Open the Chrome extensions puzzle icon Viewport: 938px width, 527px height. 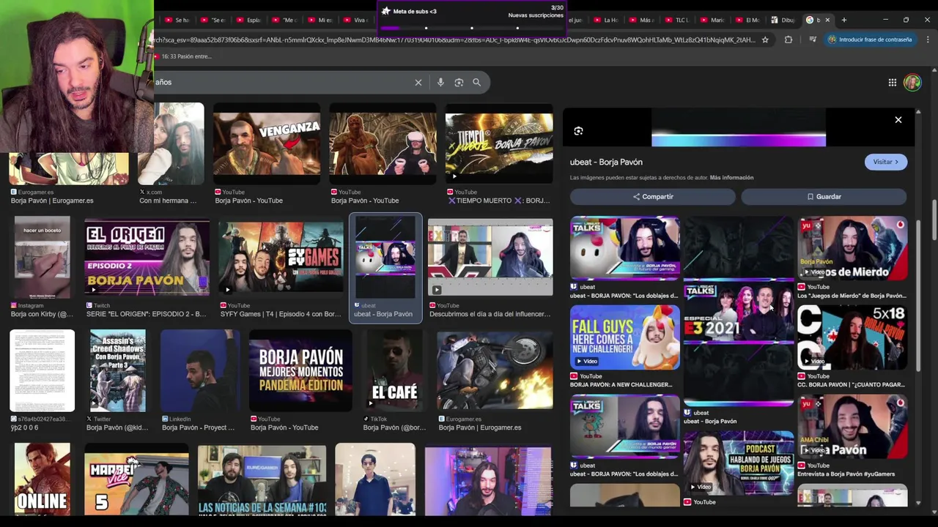789,40
